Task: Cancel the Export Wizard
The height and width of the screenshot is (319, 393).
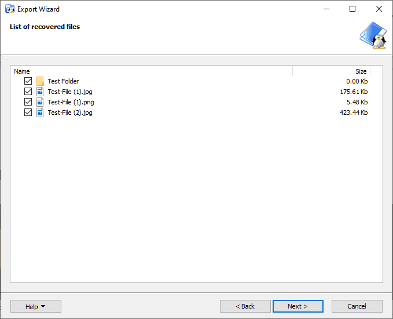Action: [x=357, y=306]
